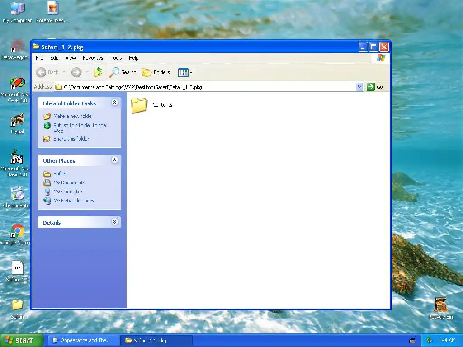463x347 pixels.
Task: Select Google Chrome desktop shortcut
Action: 16,234
